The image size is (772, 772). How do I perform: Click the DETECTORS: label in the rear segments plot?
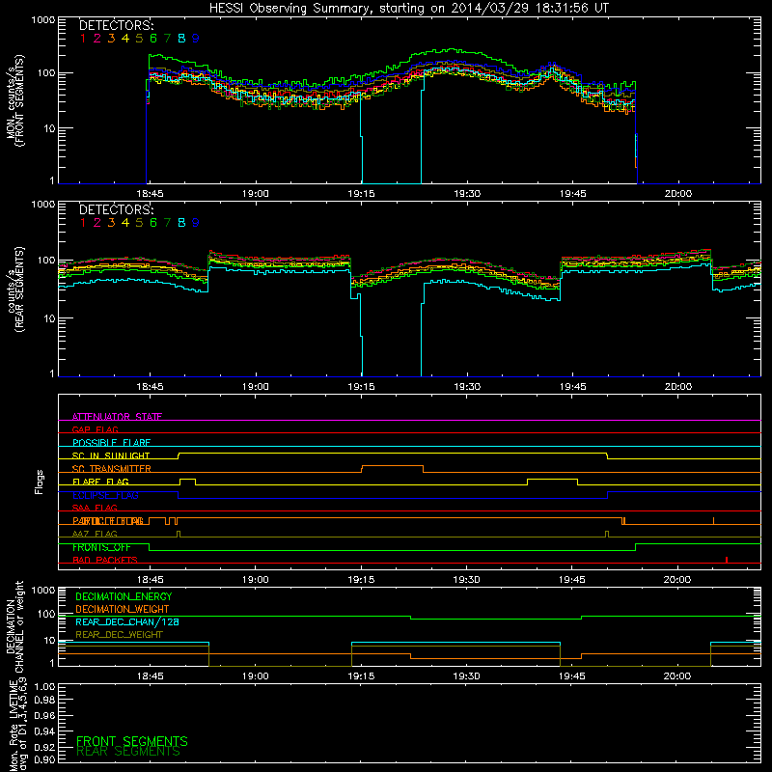point(116,209)
